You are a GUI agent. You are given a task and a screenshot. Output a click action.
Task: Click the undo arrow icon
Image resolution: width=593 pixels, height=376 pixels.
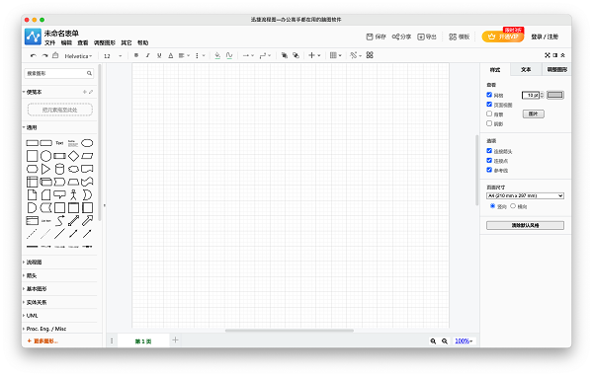pyautogui.click(x=34, y=55)
